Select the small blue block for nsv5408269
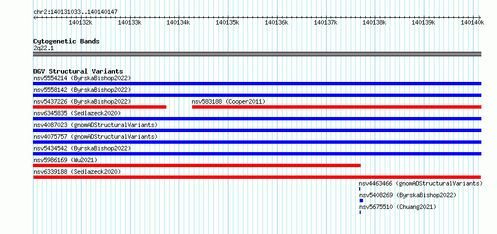 [361, 201]
